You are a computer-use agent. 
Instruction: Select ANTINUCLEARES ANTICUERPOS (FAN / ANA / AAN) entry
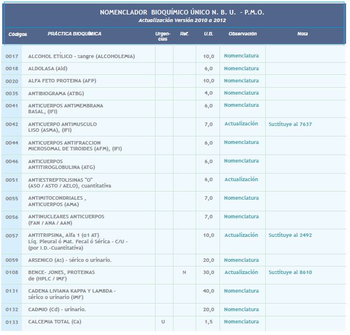pos(66,220)
